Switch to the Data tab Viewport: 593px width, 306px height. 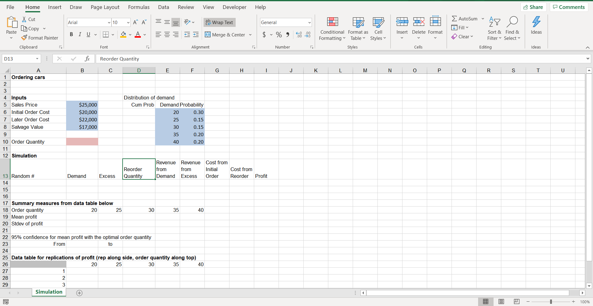[x=163, y=7]
